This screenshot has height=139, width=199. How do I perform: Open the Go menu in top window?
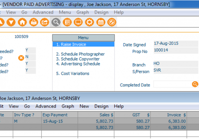tap(24, 12)
